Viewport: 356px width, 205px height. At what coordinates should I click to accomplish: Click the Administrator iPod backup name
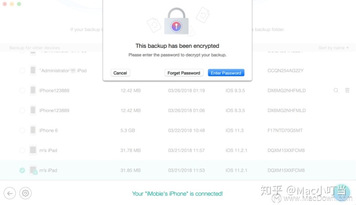click(x=63, y=70)
